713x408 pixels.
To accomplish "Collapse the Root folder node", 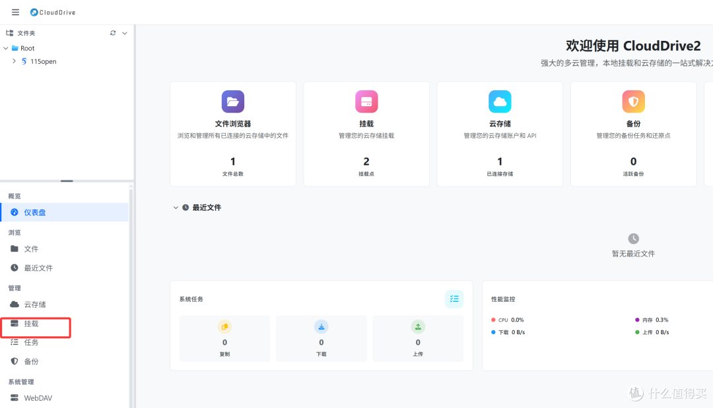I will pos(6,48).
